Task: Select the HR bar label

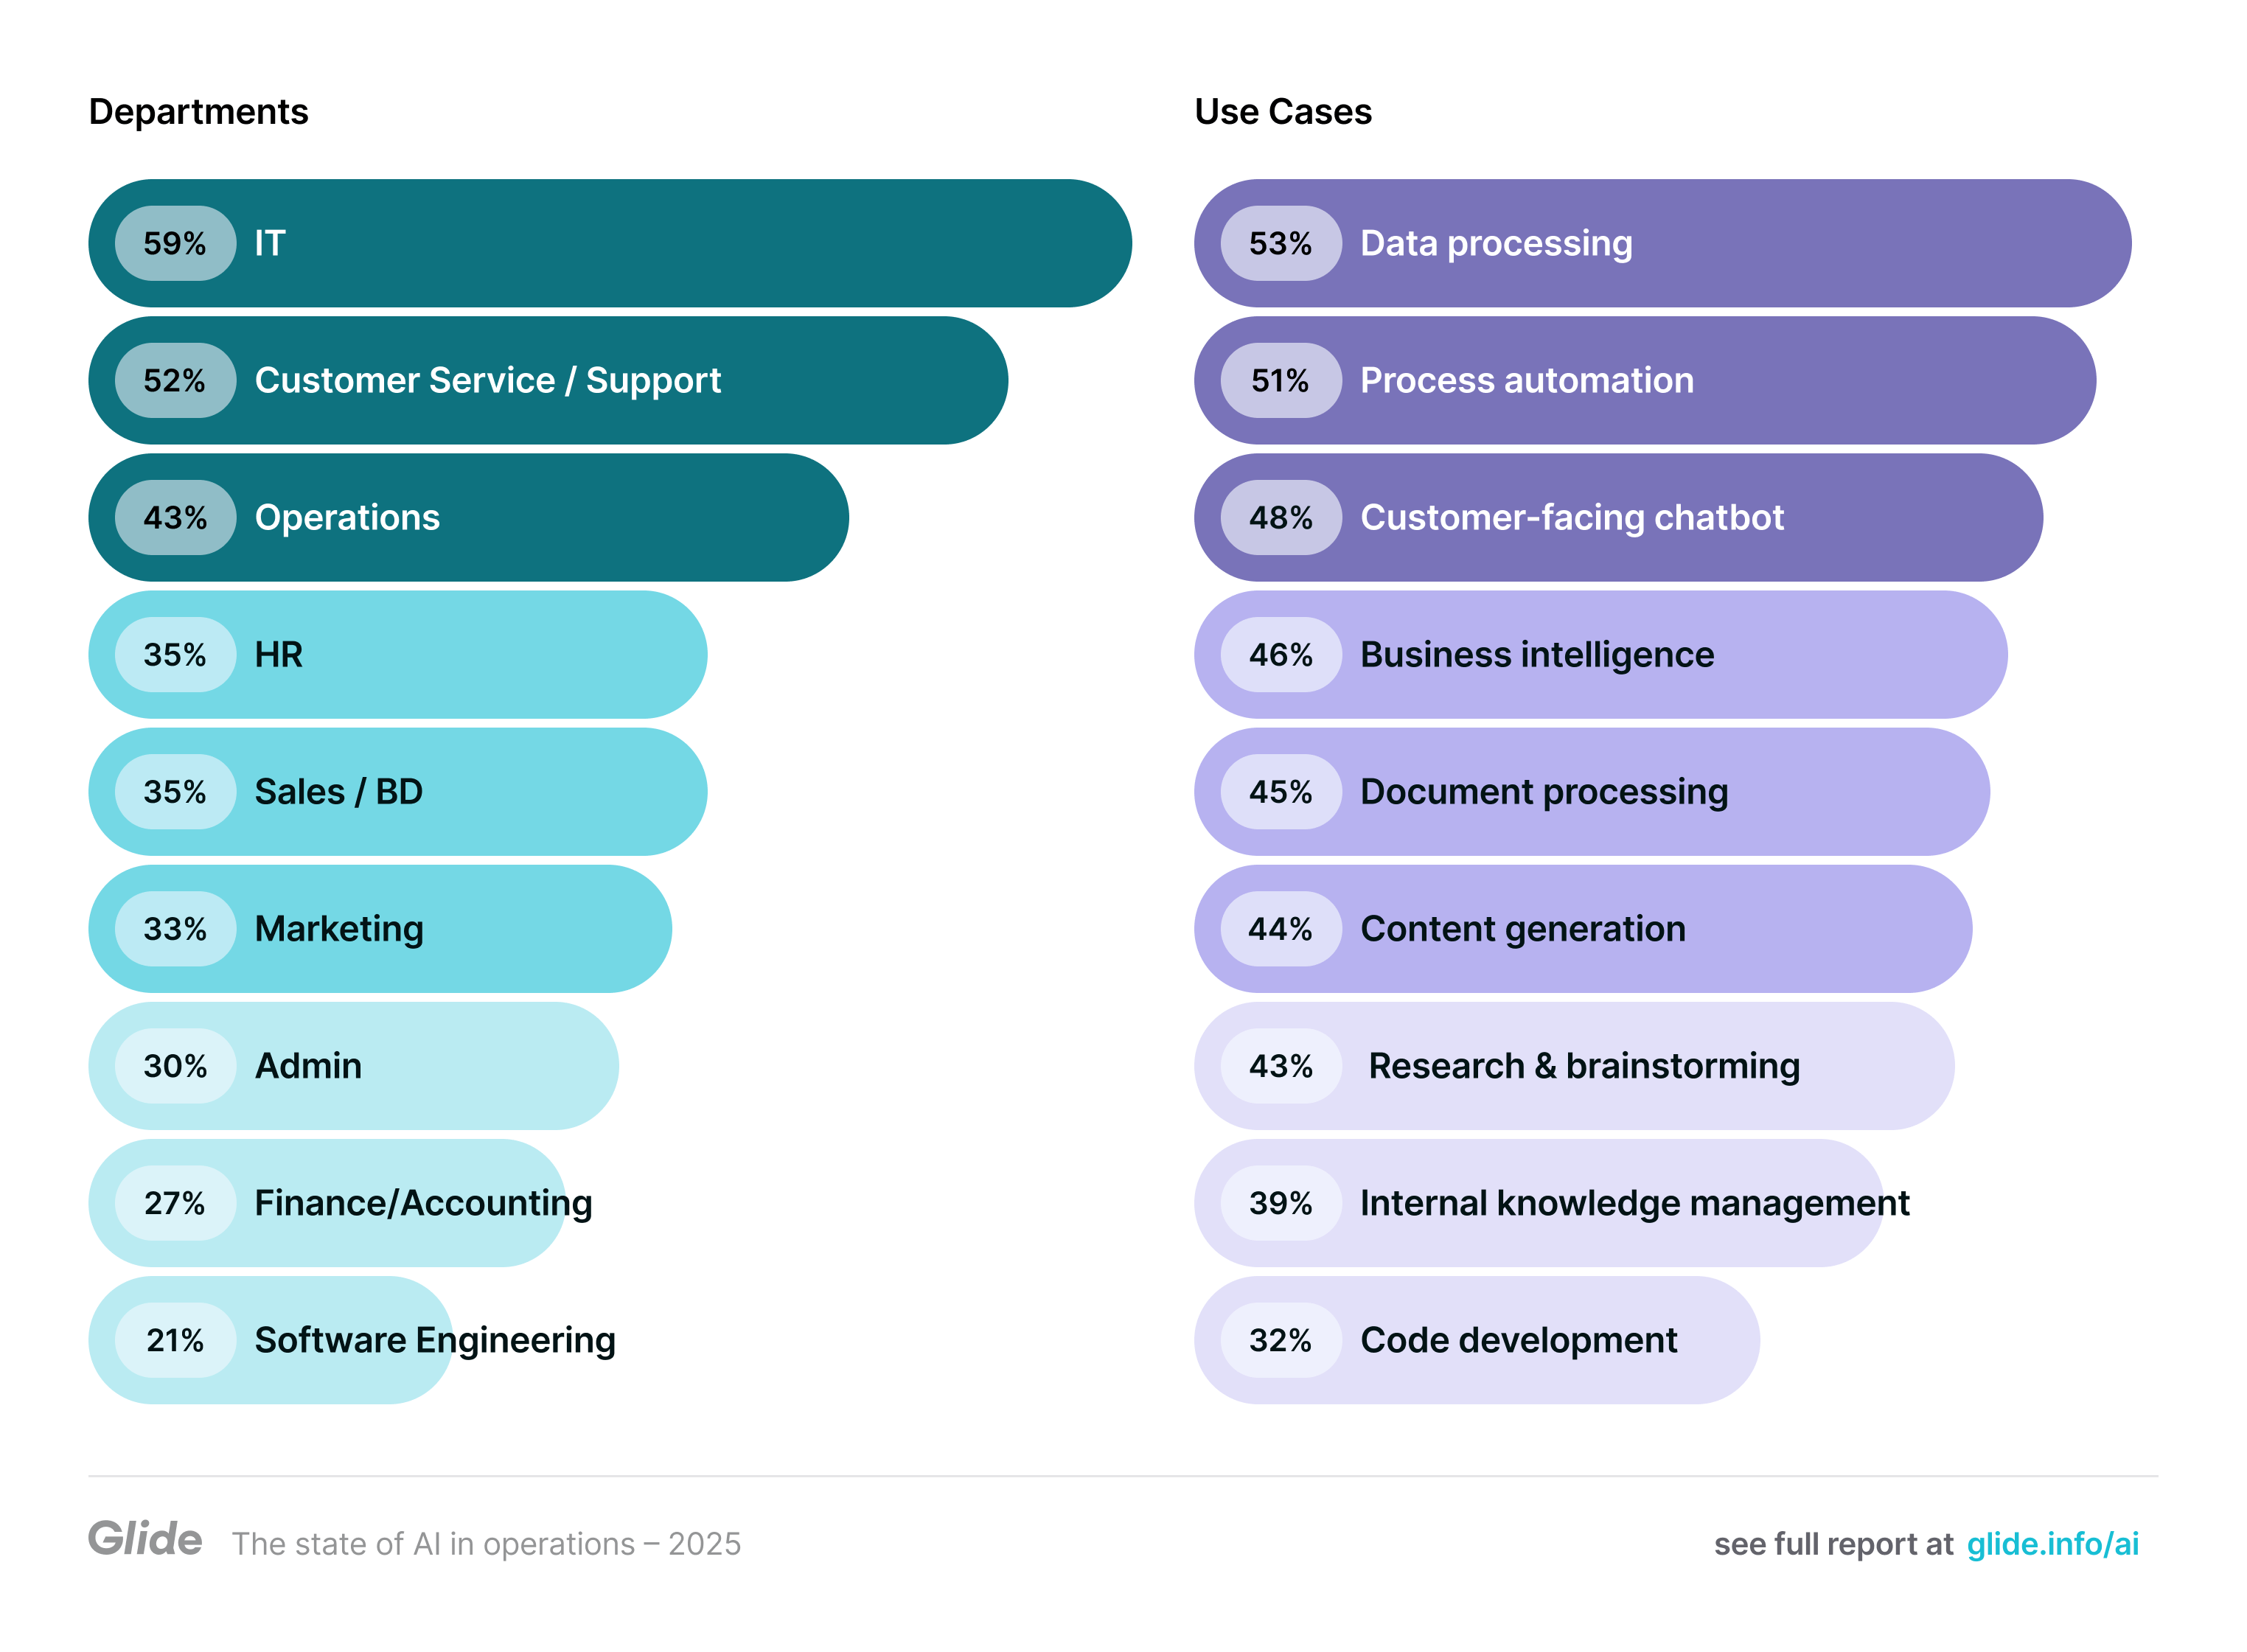Action: (278, 655)
